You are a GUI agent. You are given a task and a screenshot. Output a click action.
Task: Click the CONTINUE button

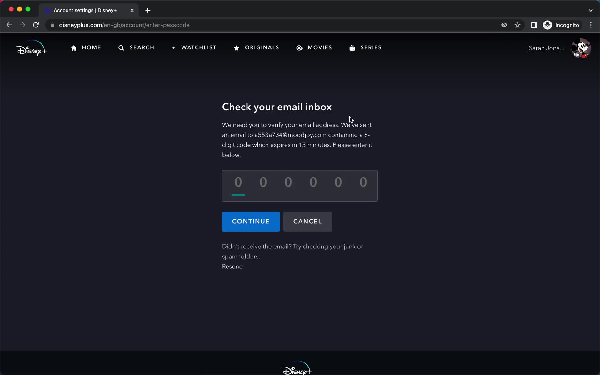[x=251, y=222]
